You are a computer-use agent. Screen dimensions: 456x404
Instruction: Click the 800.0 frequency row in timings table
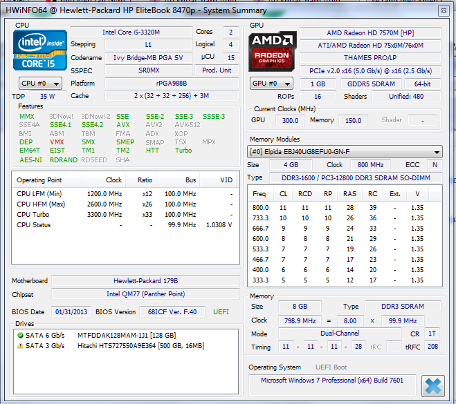pyautogui.click(x=345, y=208)
